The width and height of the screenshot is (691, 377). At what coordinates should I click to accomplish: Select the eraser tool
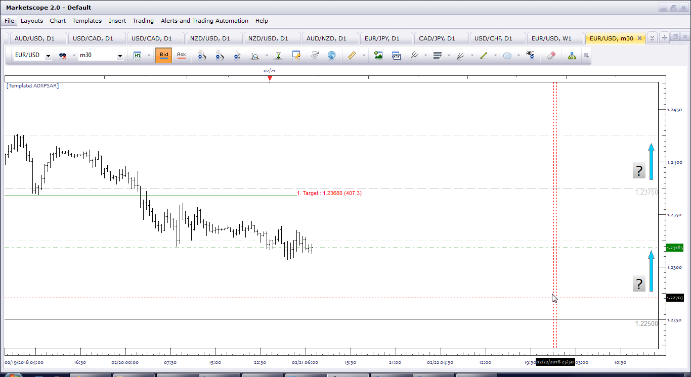(551, 56)
